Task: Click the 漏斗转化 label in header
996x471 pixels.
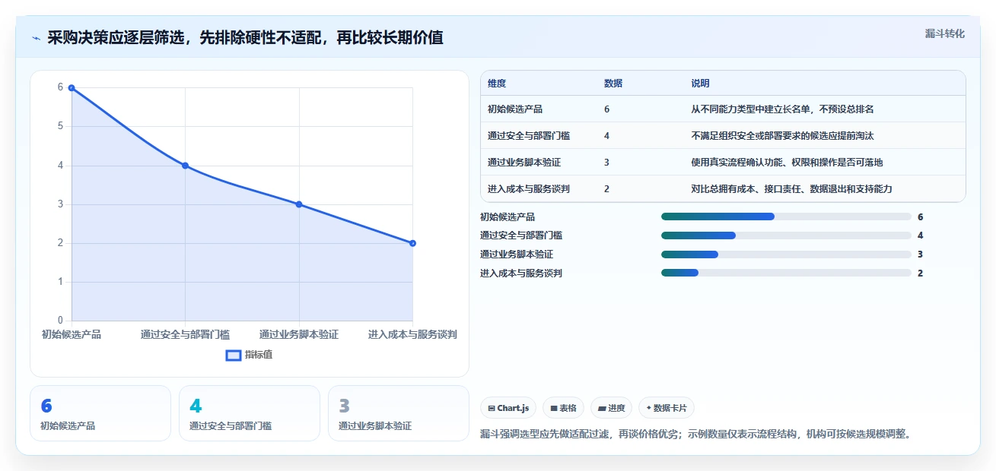Action: click(944, 33)
